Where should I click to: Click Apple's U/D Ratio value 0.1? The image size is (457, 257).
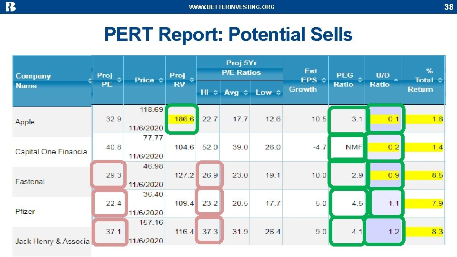(394, 119)
